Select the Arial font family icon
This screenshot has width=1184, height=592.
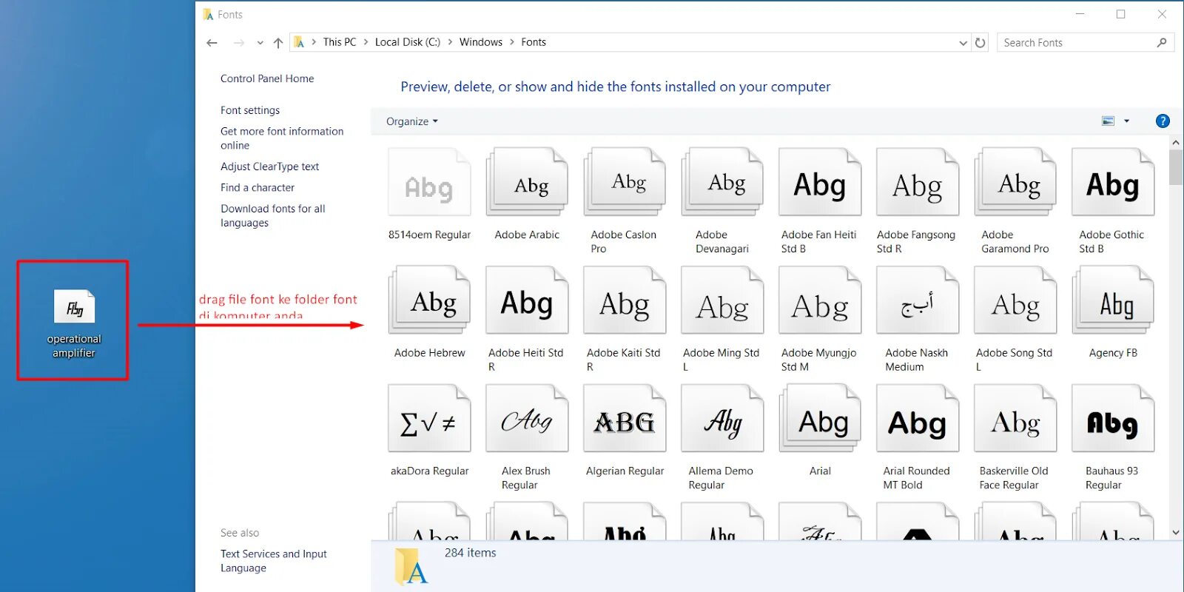coord(820,418)
